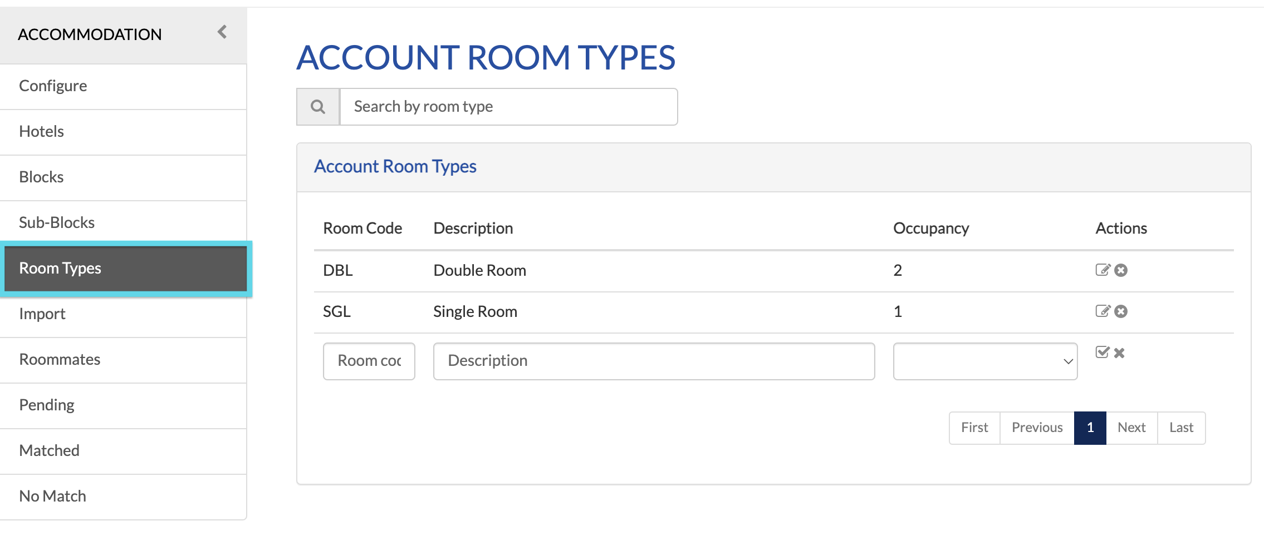Click the DBL room code cell
The width and height of the screenshot is (1264, 536).
coord(338,271)
